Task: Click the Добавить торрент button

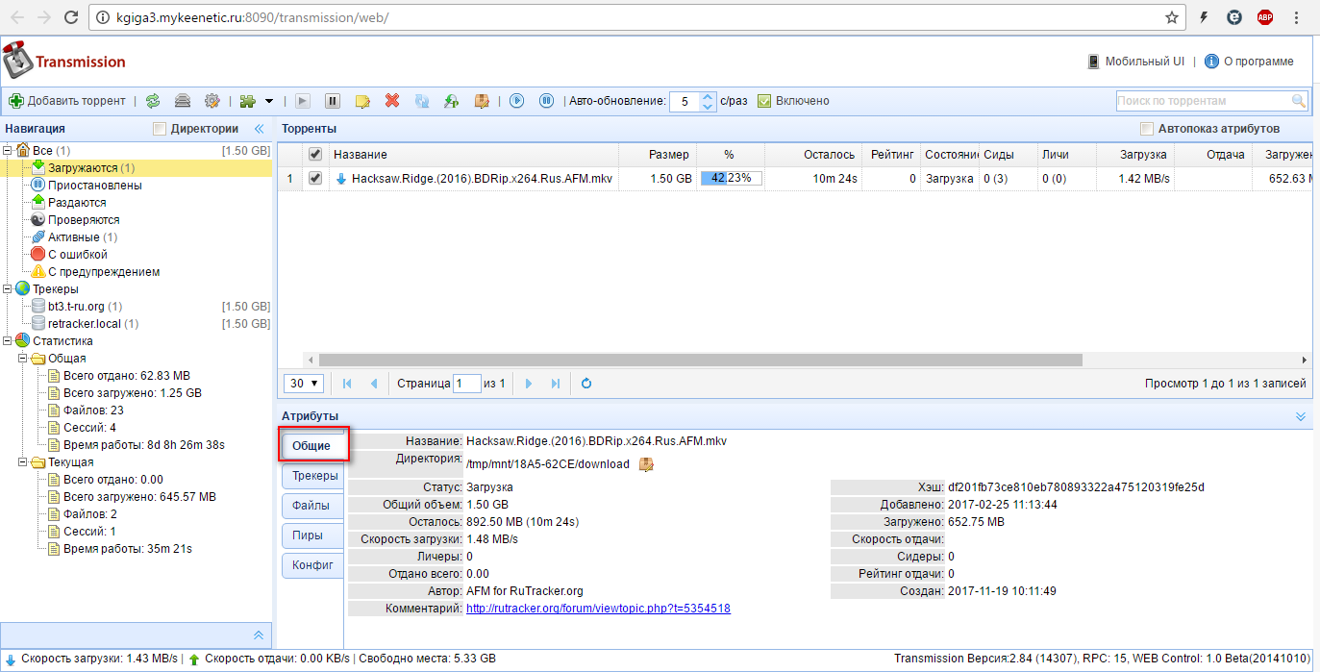Action: [x=67, y=101]
